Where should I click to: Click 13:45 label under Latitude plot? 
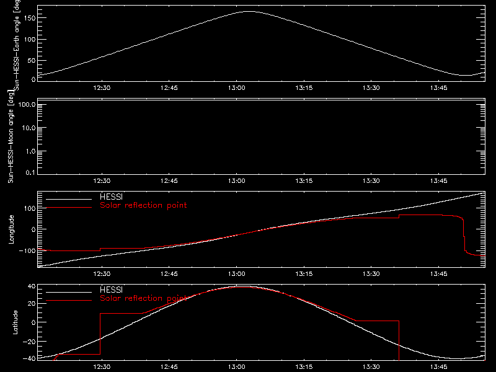(439, 367)
